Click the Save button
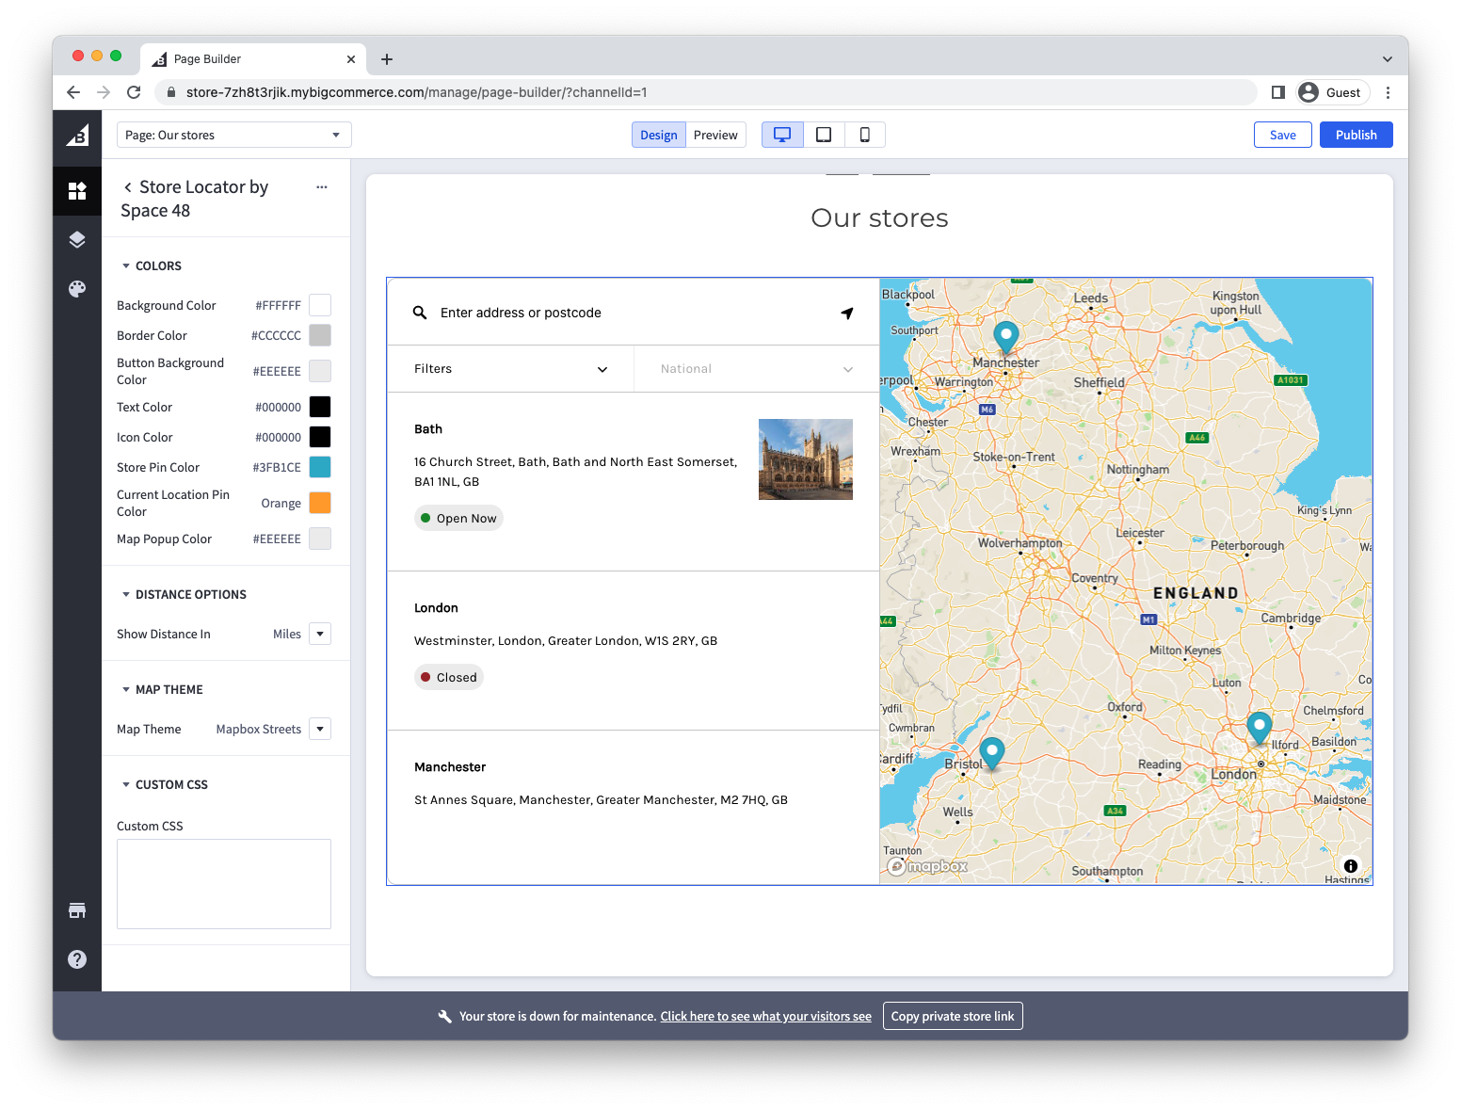 click(x=1283, y=135)
